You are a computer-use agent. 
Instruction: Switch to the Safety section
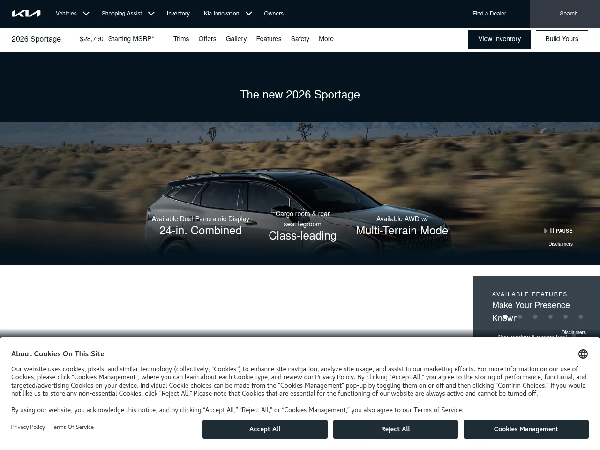coord(300,39)
